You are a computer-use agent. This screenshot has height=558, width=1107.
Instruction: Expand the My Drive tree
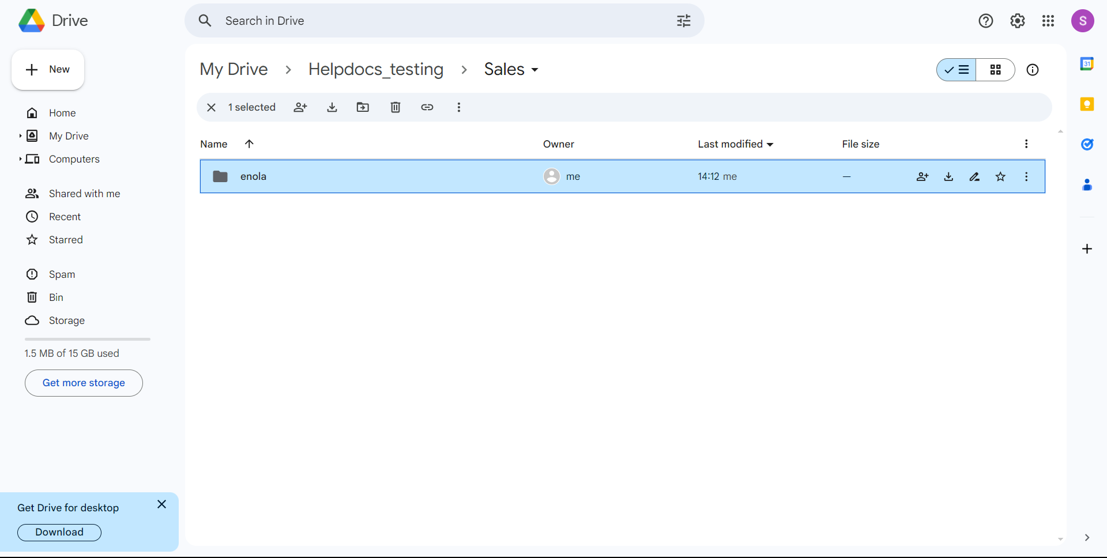[x=20, y=136]
